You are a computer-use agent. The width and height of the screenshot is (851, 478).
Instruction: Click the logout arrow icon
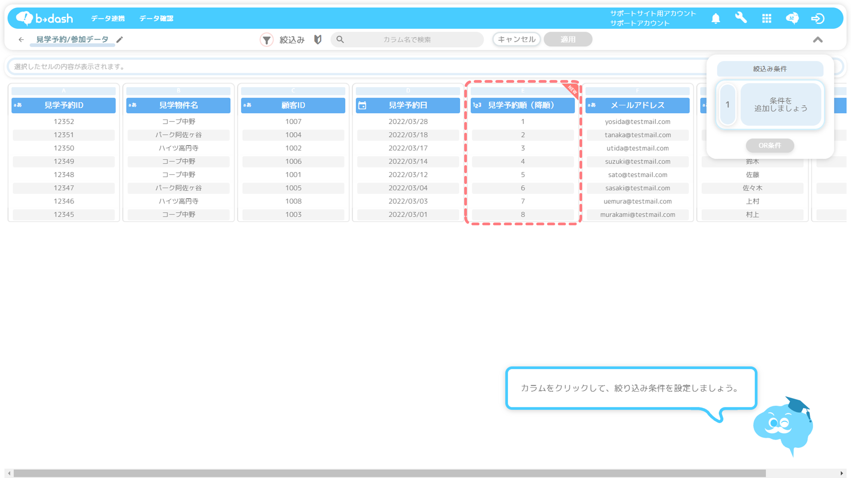coord(818,18)
